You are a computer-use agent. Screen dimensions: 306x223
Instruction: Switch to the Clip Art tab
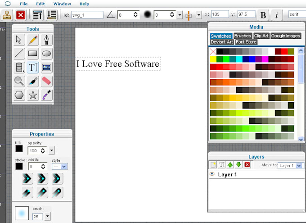point(261,36)
